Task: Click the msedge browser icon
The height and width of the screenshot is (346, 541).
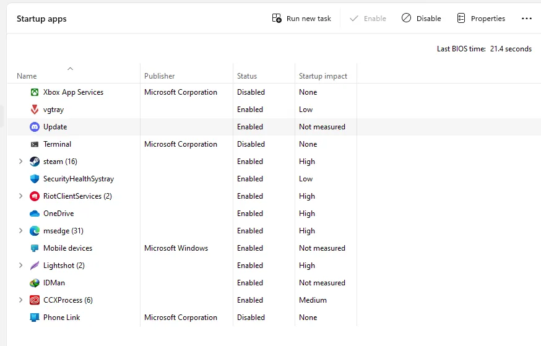Action: (x=35, y=231)
